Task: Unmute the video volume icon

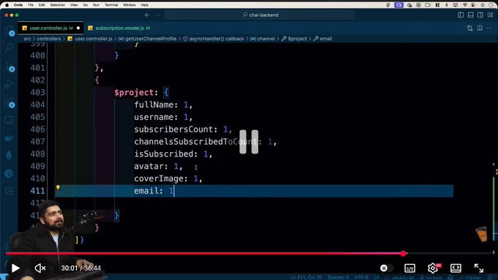Action: pyautogui.click(x=40, y=268)
